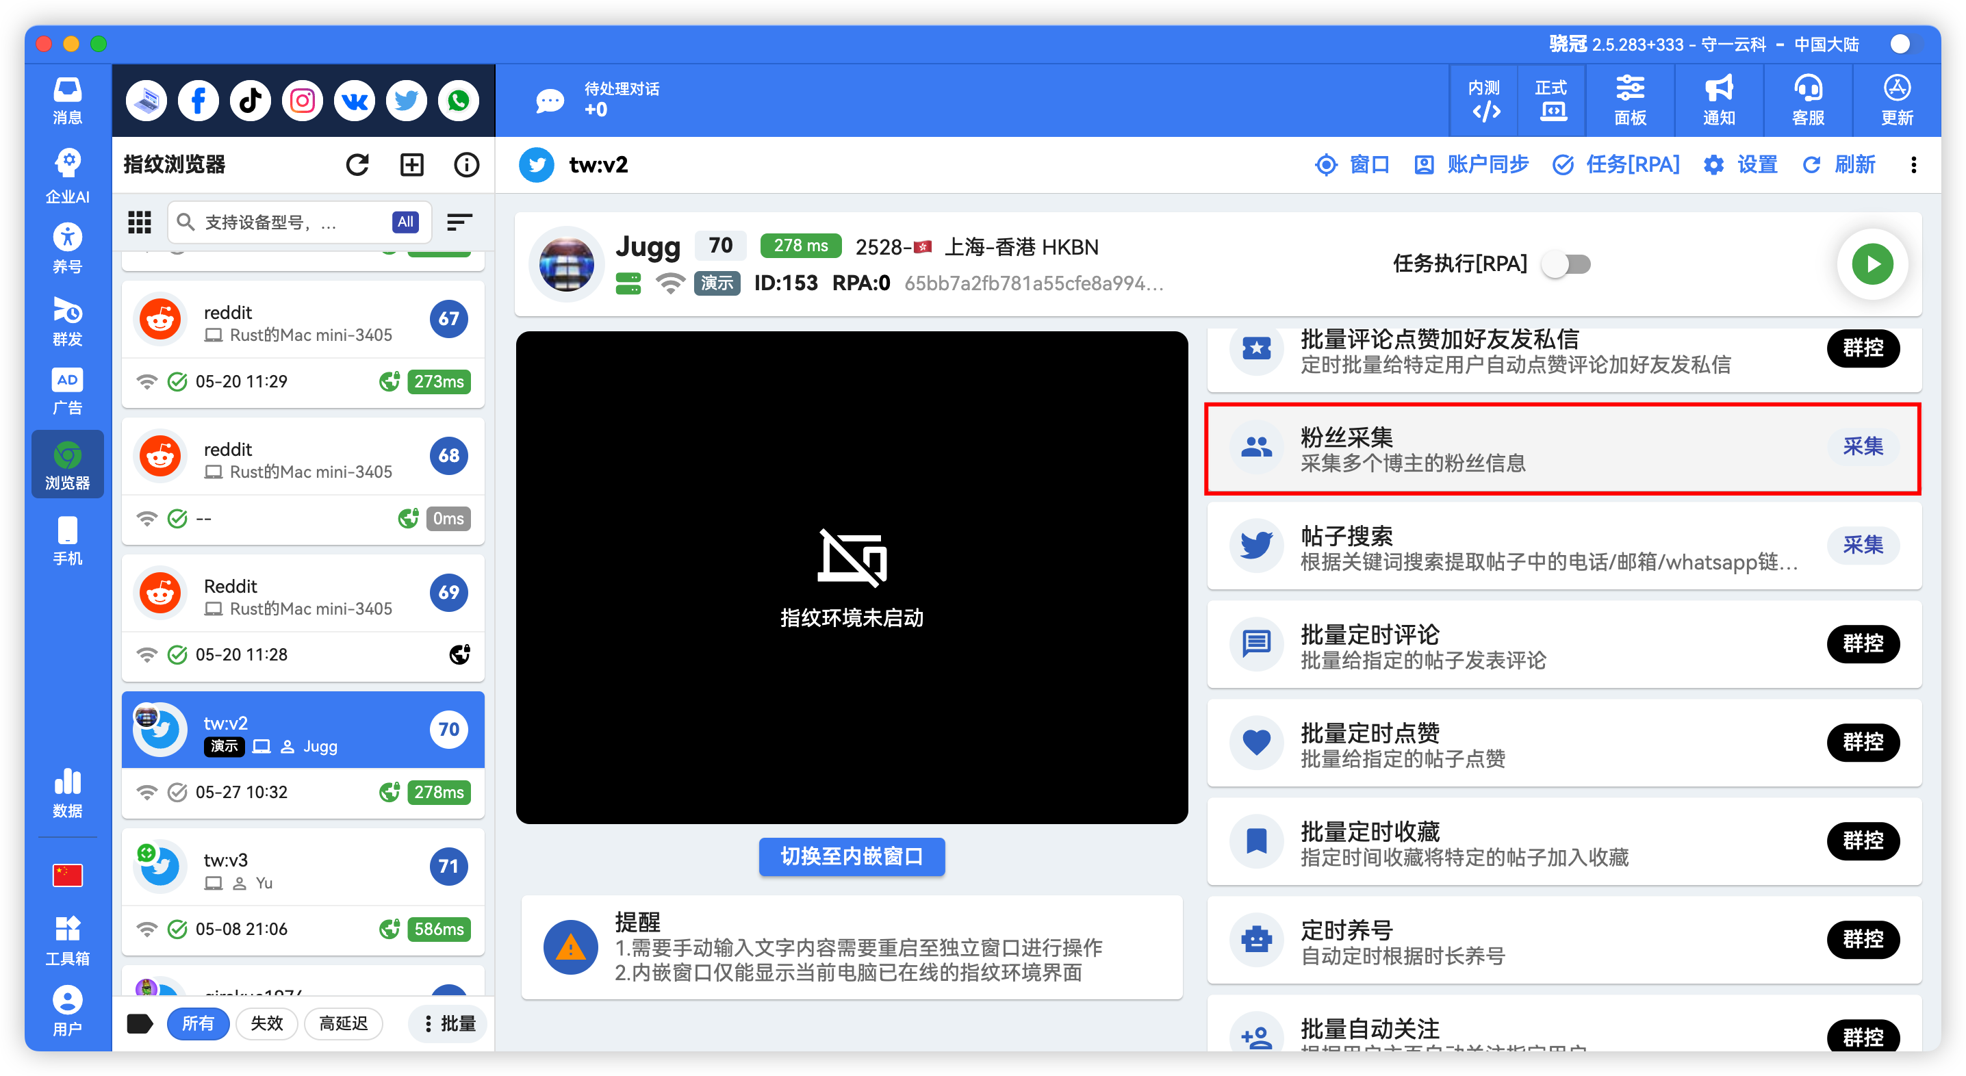The width and height of the screenshot is (1966, 1076).
Task: Open the 手机 phone sidebar section
Action: 67,540
